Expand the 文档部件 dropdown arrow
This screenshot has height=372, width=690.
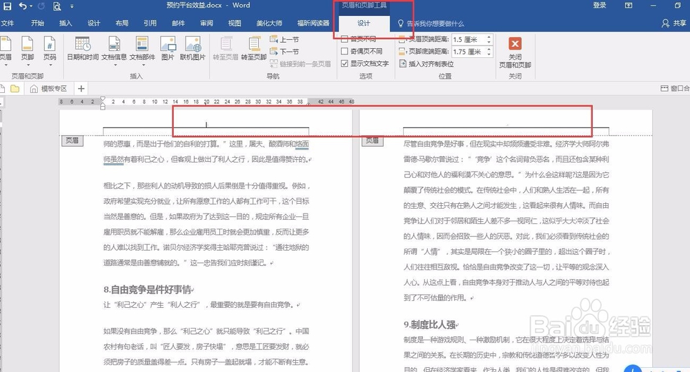[143, 65]
